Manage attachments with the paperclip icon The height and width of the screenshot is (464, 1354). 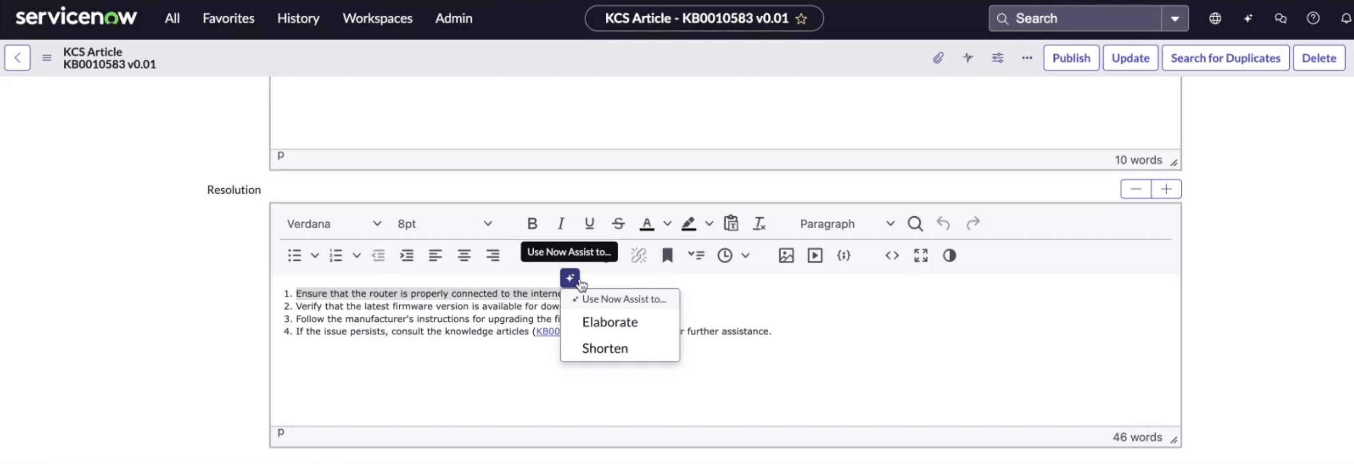(938, 58)
